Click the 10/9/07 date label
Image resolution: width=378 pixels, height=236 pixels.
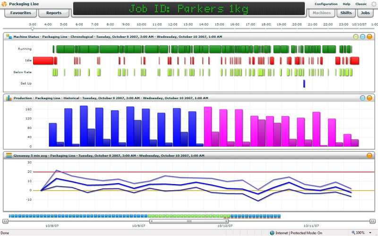pos(138,226)
